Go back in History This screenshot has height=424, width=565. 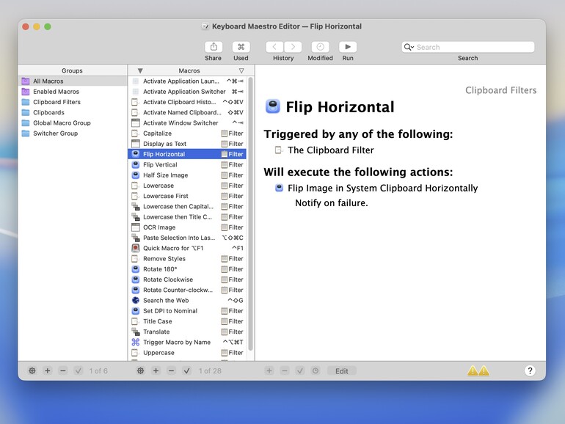pyautogui.click(x=274, y=47)
